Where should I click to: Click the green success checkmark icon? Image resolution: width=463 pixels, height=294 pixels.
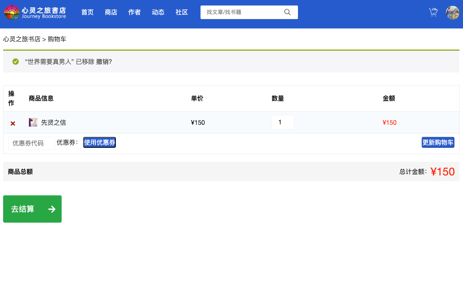[x=16, y=62]
